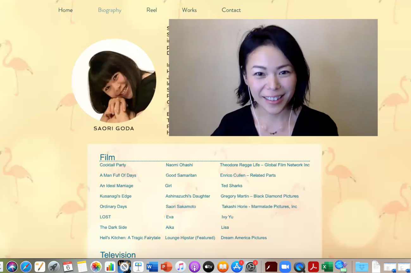Click the 'Lisa' credit text
Viewport: 411px width, 273px height.
coord(225,227)
